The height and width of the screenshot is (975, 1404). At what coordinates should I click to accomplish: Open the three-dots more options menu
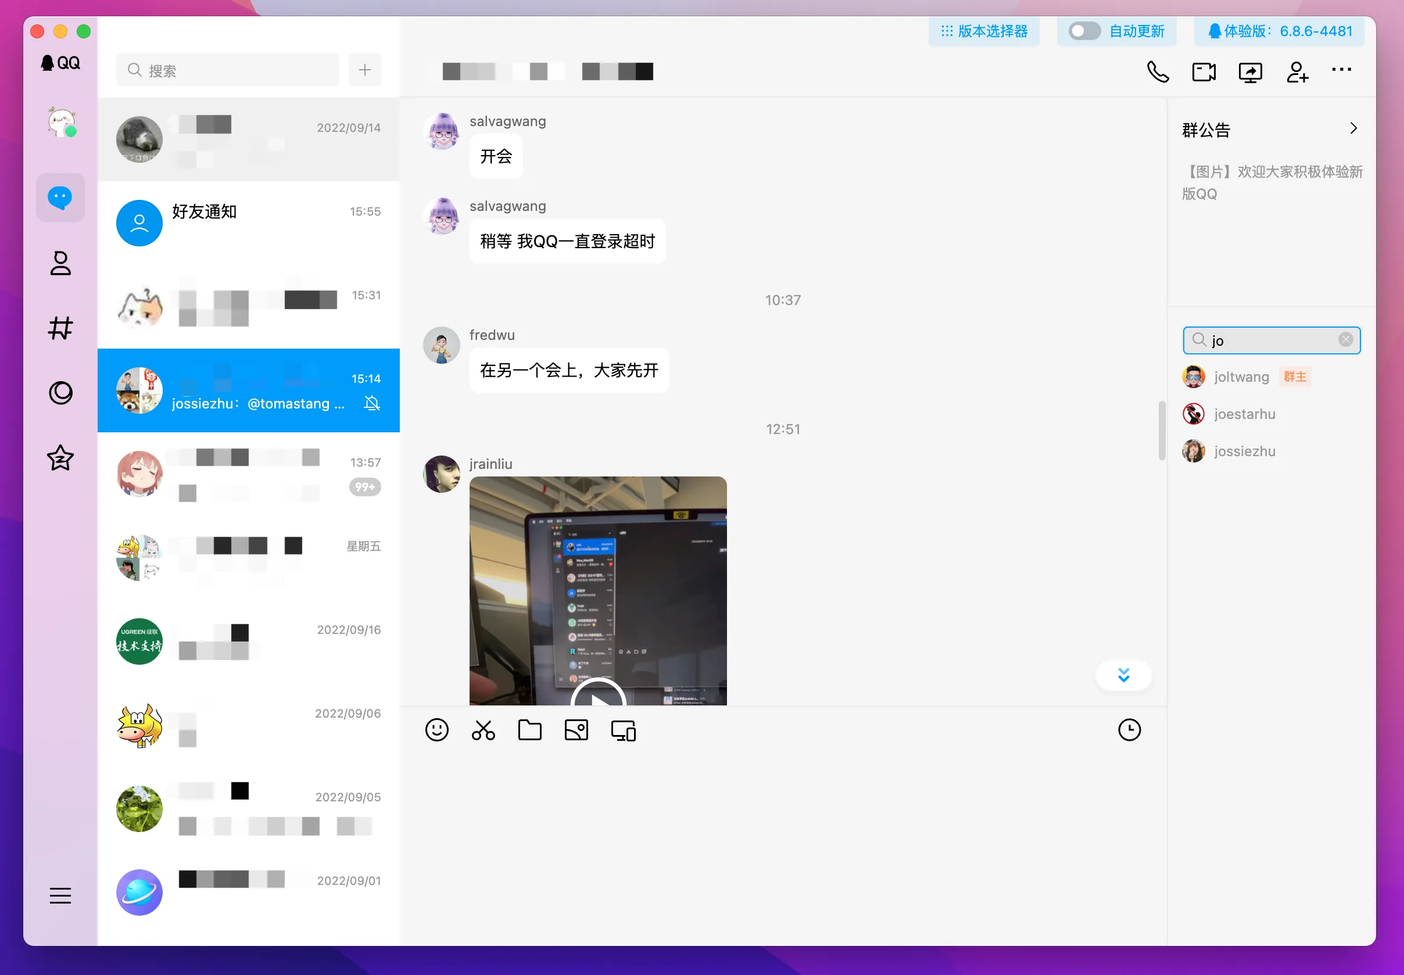point(1341,70)
